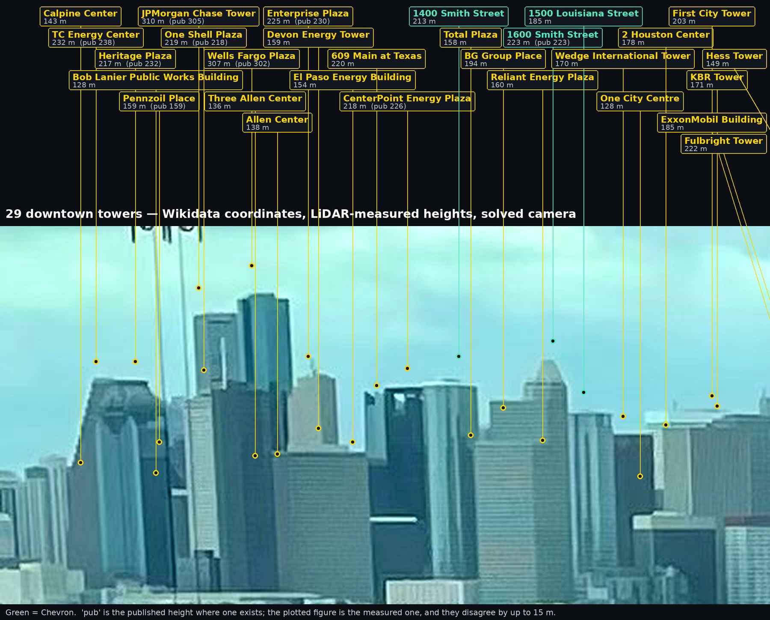Click the 1500 Louisiana Street green marker dot
This screenshot has width=770, height=620.
[x=583, y=393]
